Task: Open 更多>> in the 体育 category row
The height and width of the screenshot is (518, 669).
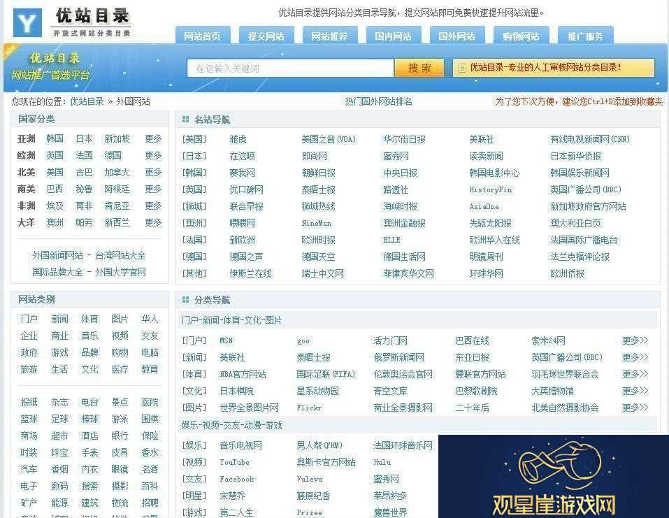Action: click(635, 374)
